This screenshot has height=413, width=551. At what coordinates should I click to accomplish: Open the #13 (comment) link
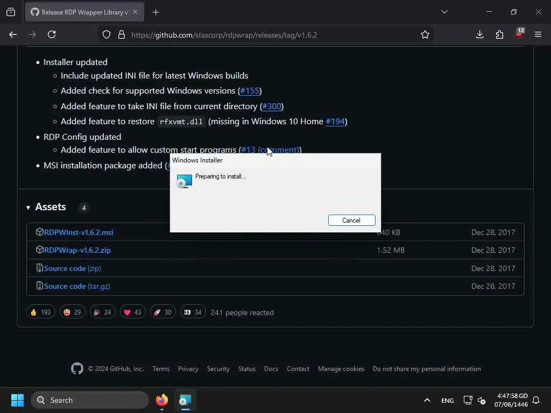coord(270,149)
